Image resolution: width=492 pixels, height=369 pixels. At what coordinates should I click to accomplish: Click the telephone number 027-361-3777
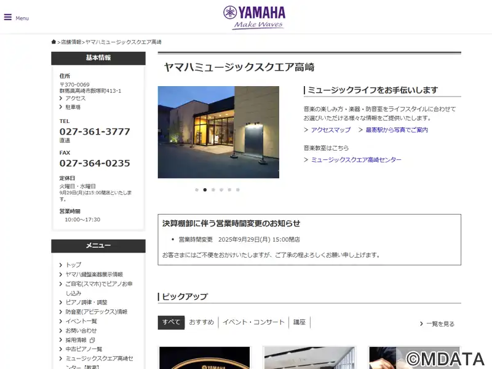click(95, 132)
